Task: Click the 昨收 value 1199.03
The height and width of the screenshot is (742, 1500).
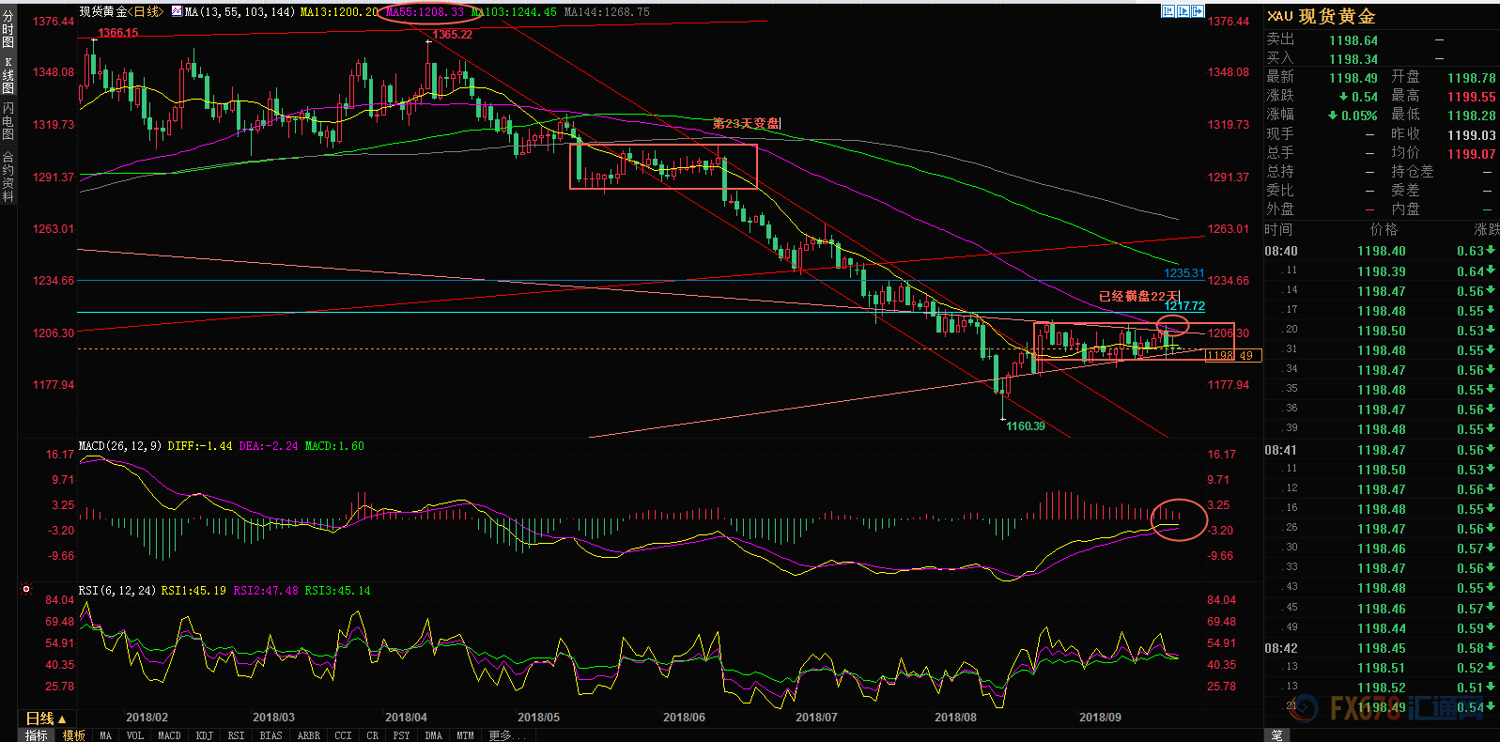Action: pos(1471,135)
